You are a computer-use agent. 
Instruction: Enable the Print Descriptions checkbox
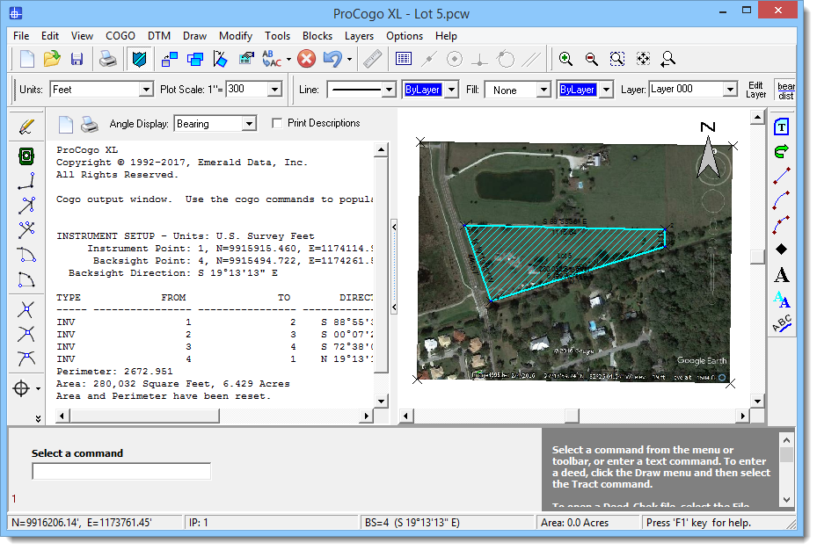277,123
